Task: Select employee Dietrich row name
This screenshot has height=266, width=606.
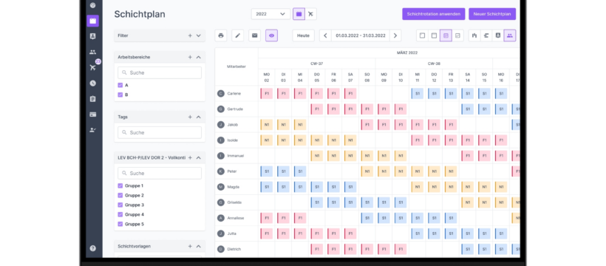Action: pos(234,249)
